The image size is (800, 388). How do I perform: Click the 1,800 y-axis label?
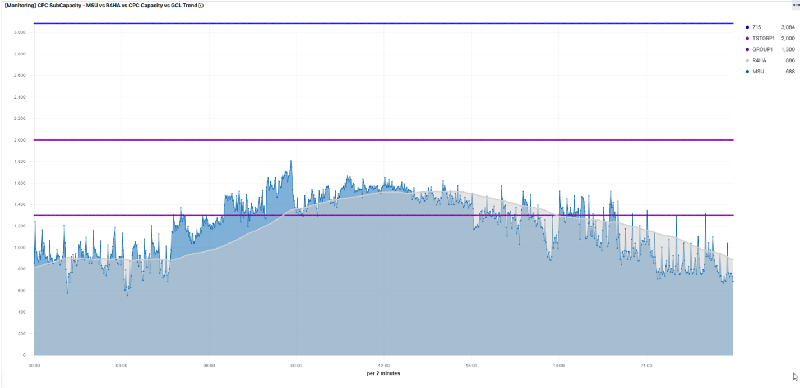pos(20,162)
